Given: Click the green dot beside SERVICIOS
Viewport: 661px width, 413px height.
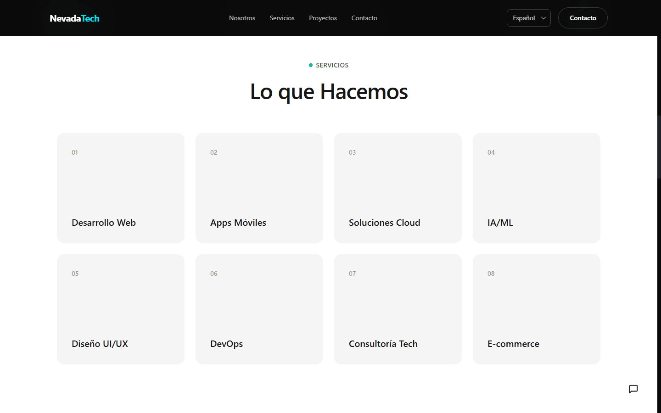Looking at the screenshot, I should tap(311, 65).
